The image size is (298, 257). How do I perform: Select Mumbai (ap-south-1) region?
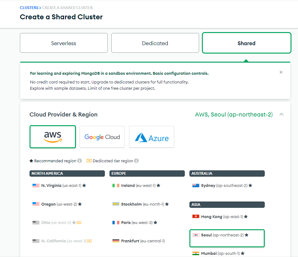coord(218,253)
